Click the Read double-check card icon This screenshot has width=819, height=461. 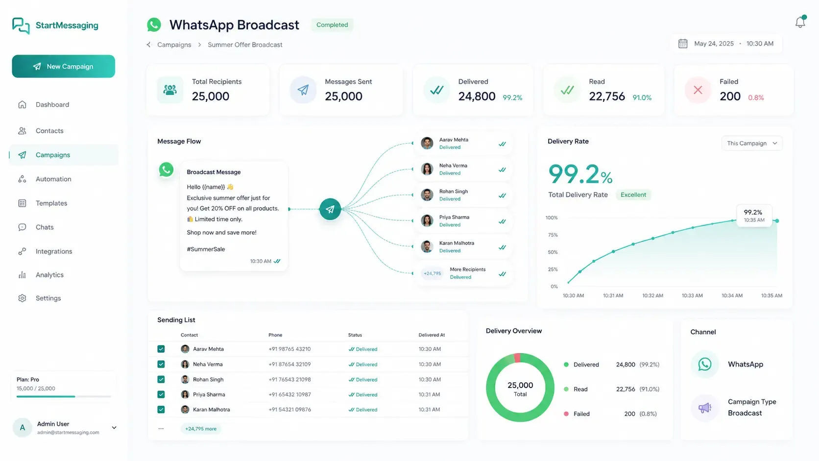point(567,90)
